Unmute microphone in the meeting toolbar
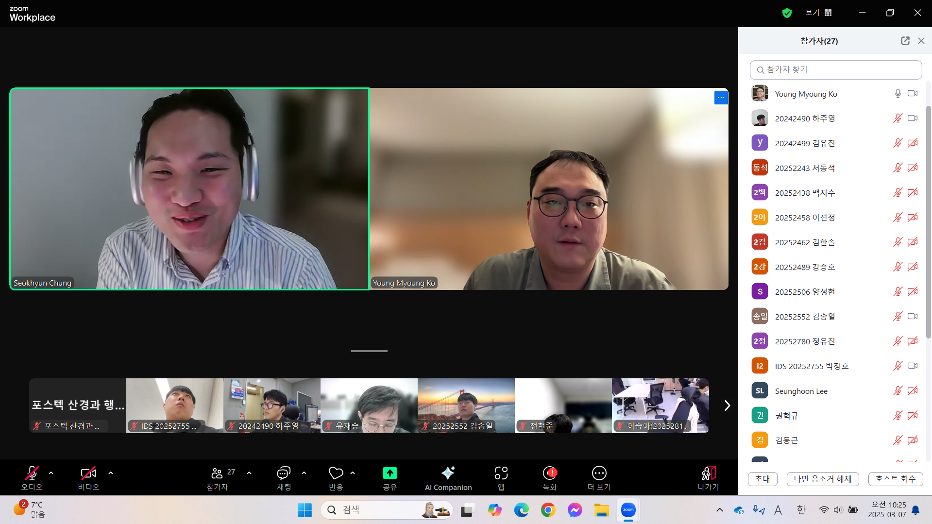The image size is (932, 524). point(32,473)
